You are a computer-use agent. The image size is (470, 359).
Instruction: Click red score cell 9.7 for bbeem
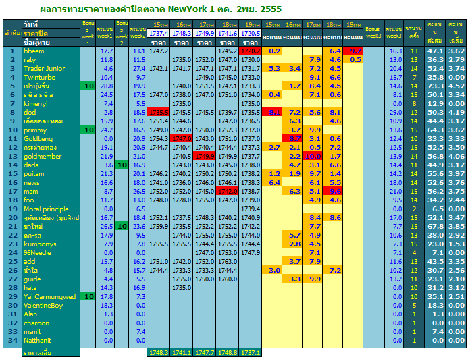353,51
